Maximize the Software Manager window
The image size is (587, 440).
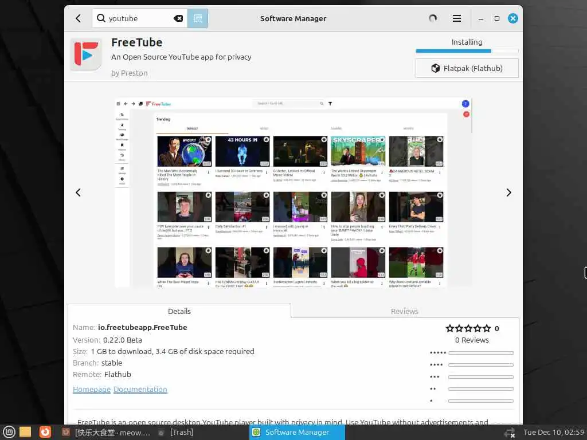click(x=497, y=18)
